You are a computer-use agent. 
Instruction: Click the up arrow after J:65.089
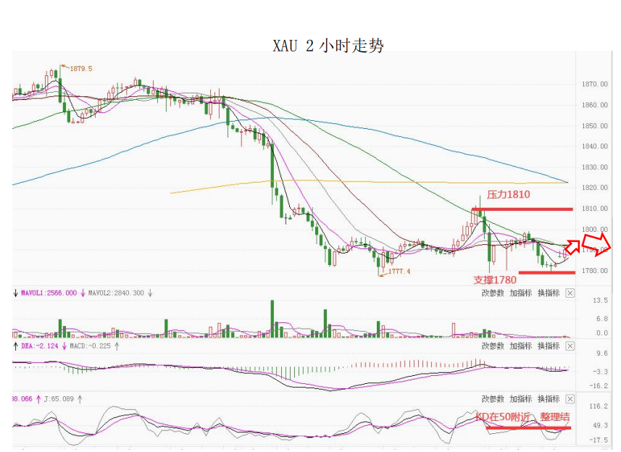(x=80, y=399)
